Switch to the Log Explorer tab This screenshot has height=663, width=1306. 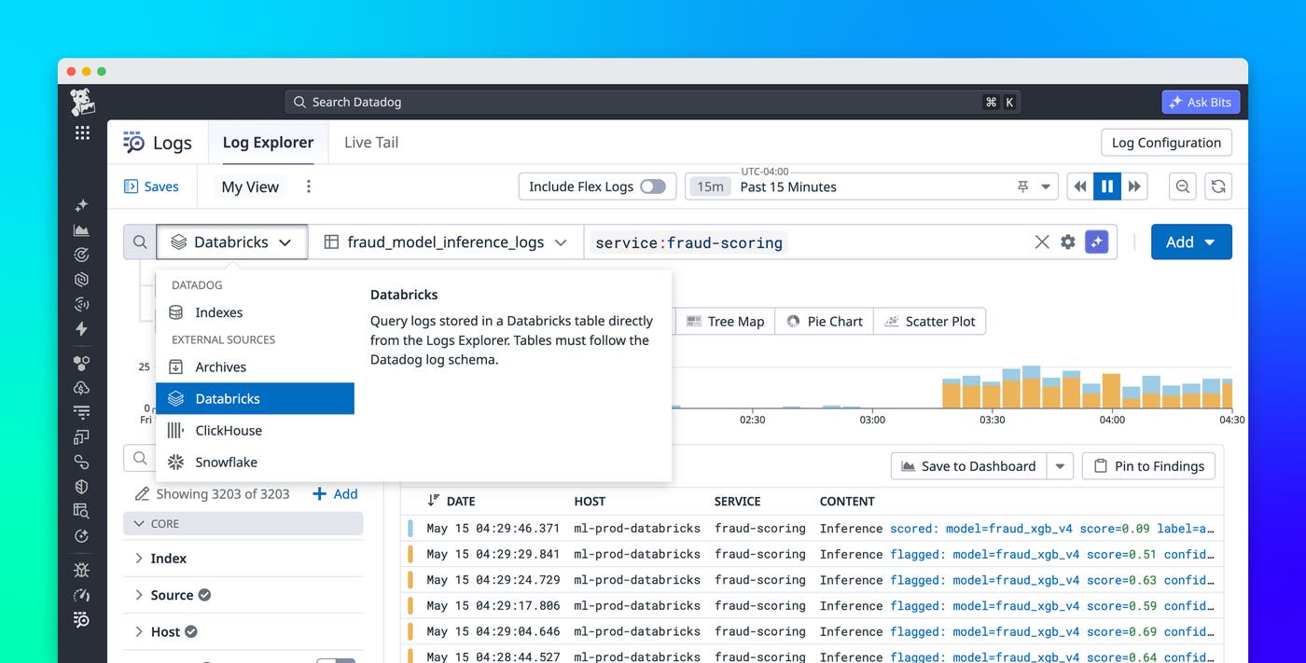(x=268, y=143)
